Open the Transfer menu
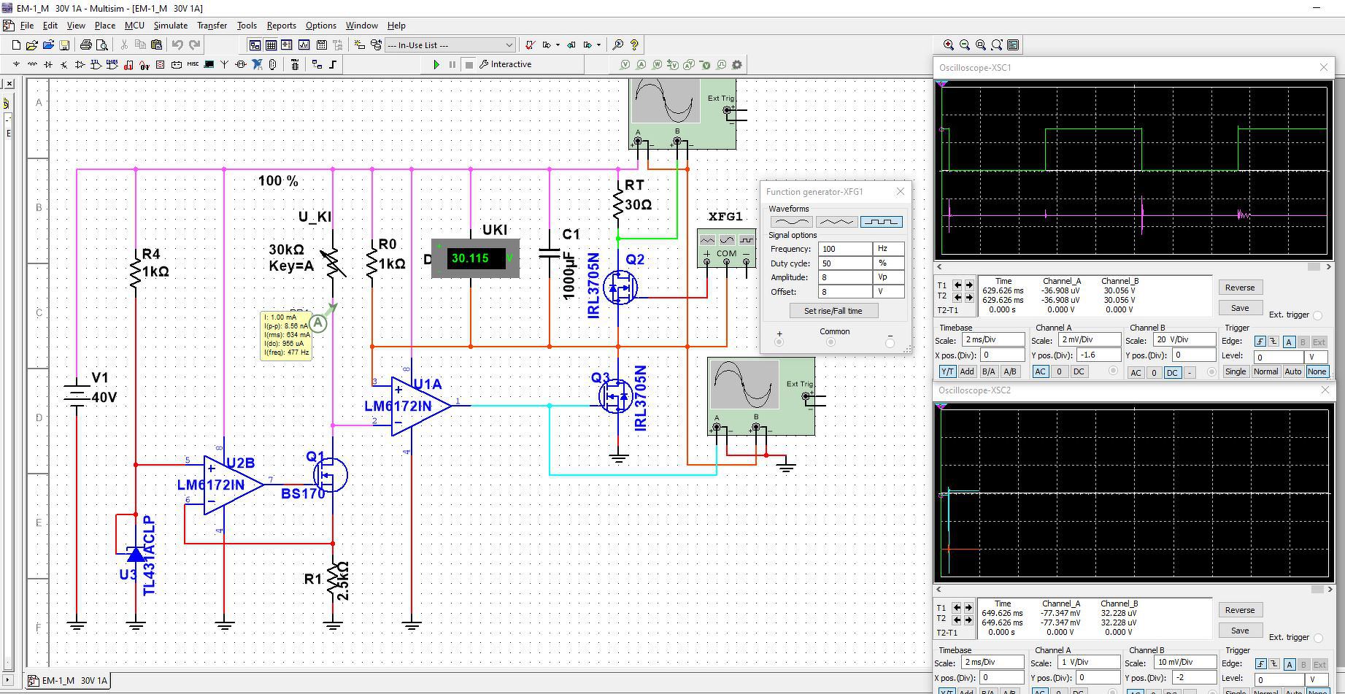This screenshot has height=694, width=1345. pyautogui.click(x=212, y=26)
